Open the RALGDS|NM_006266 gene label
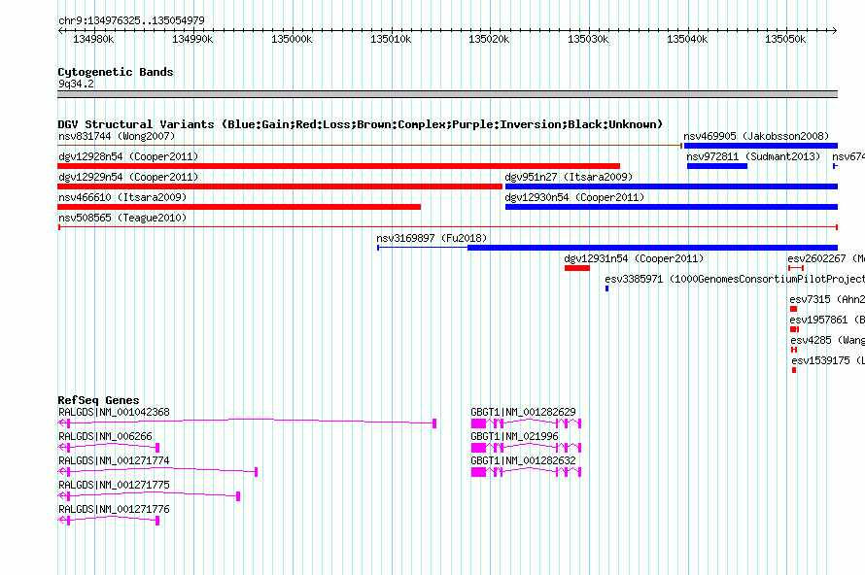Image resolution: width=865 pixels, height=575 pixels. tap(105, 436)
